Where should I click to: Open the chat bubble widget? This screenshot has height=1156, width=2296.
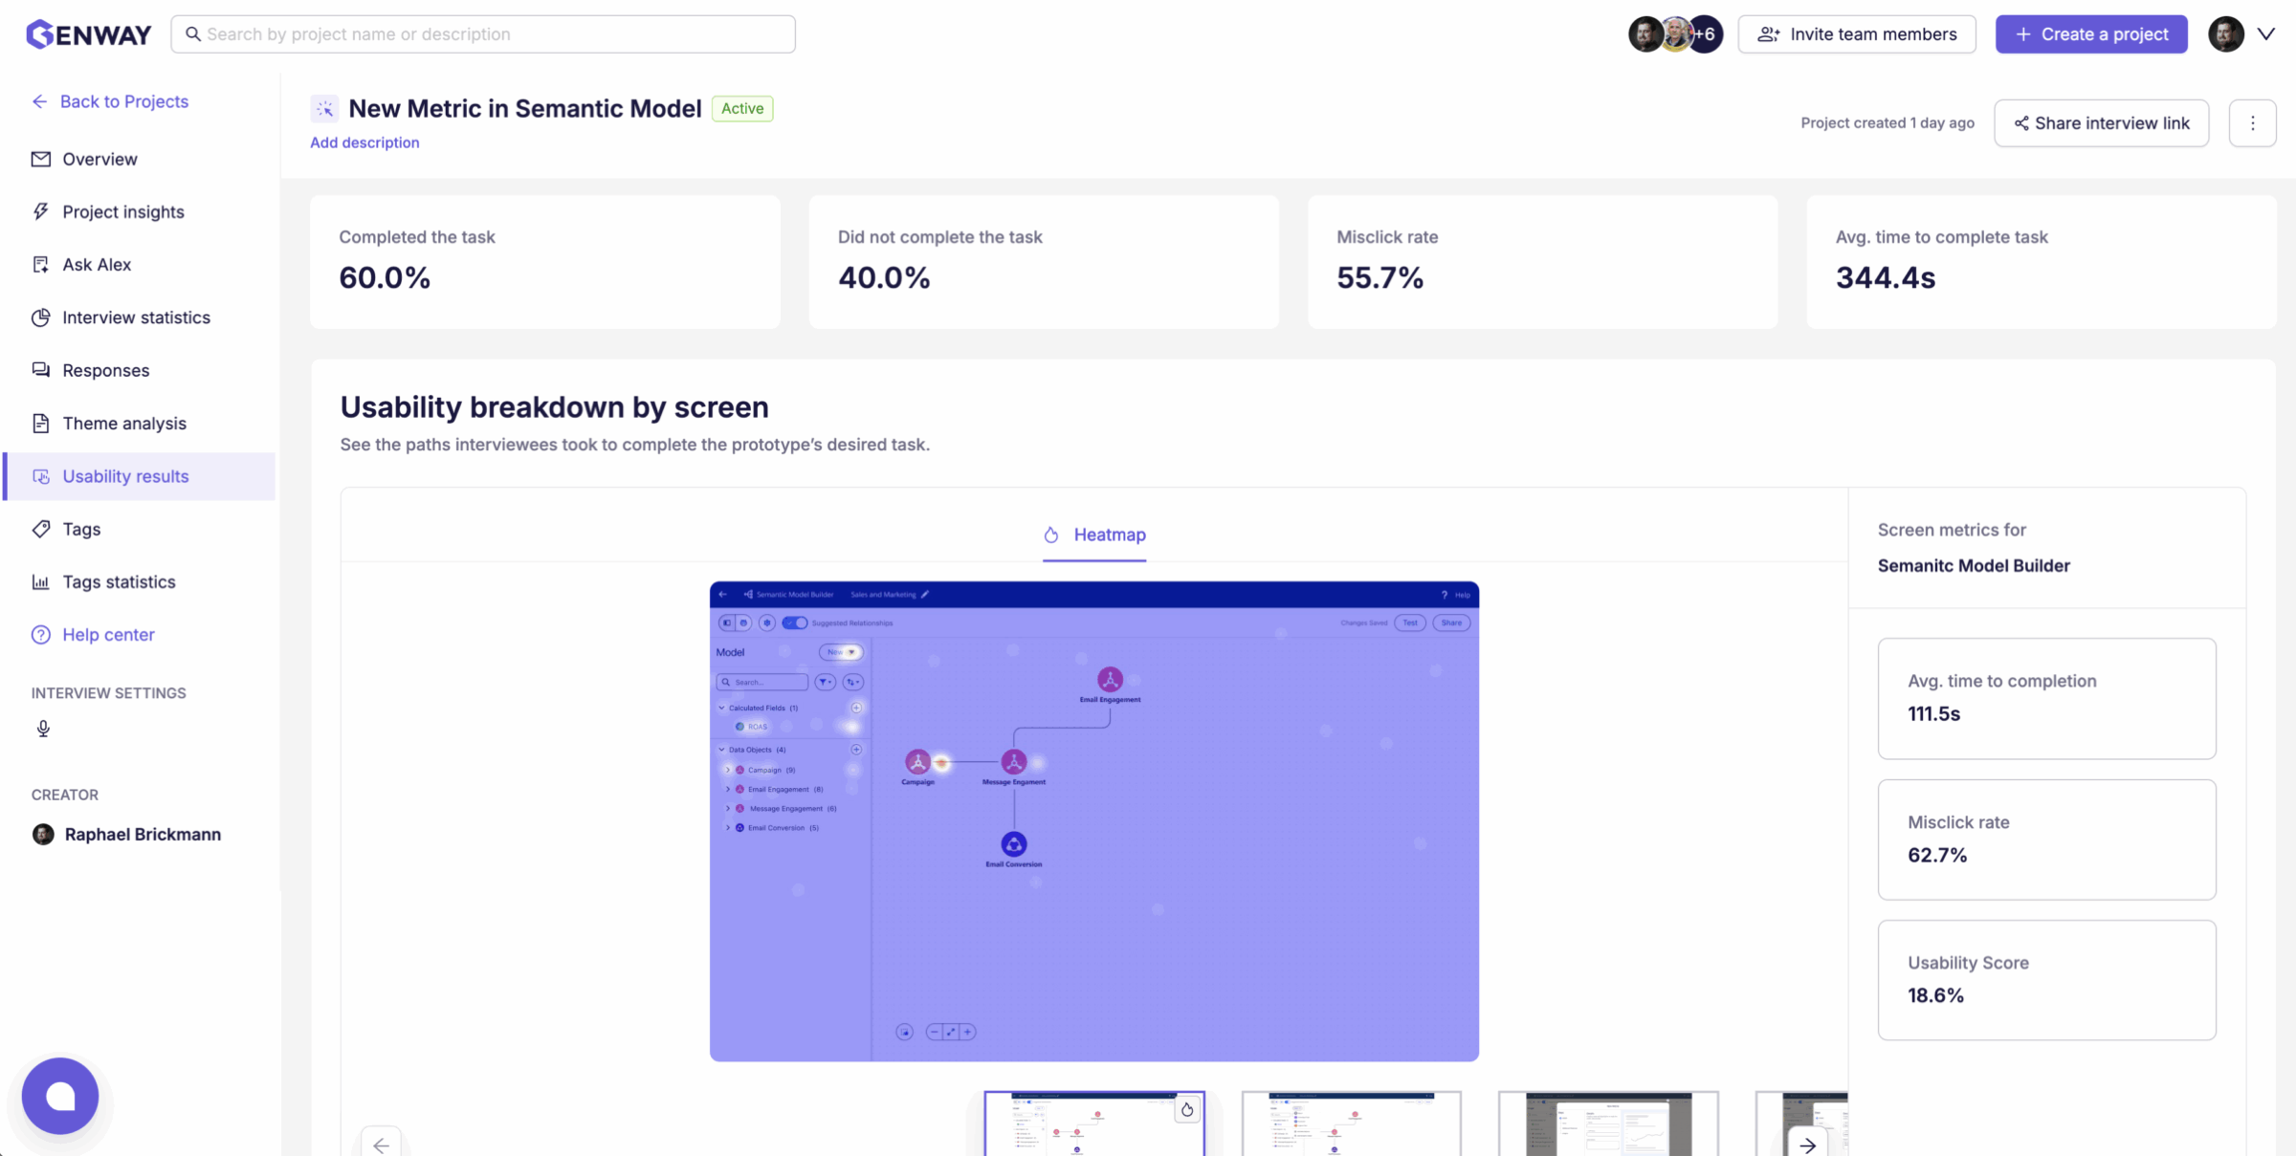[x=60, y=1096]
